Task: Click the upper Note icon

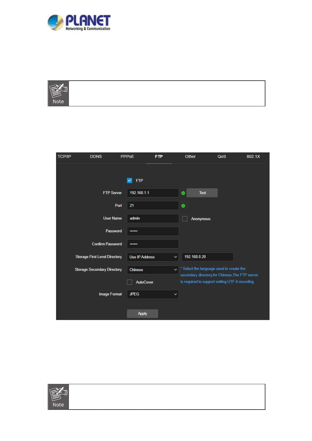Action: pos(58,93)
